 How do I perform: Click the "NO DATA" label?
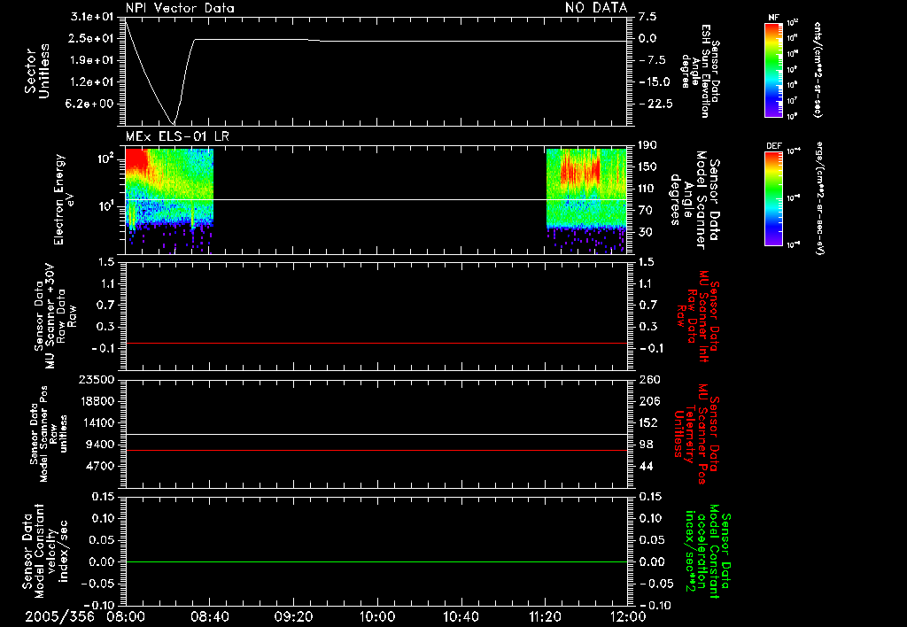[x=596, y=8]
